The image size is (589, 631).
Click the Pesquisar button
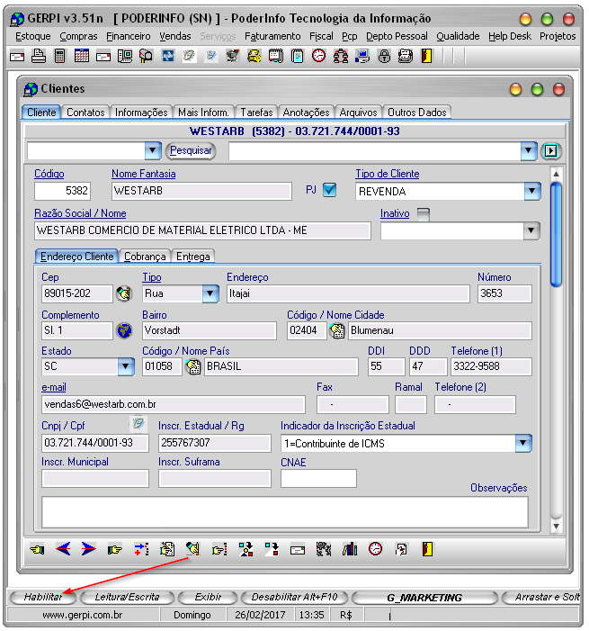click(x=191, y=150)
